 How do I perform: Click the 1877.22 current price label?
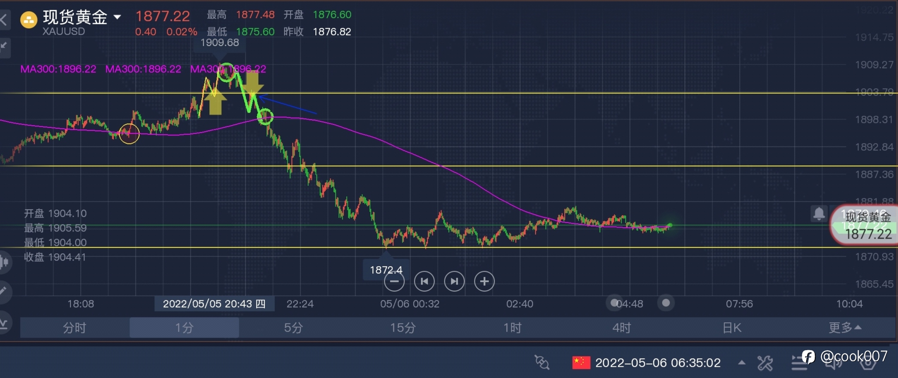[868, 234]
